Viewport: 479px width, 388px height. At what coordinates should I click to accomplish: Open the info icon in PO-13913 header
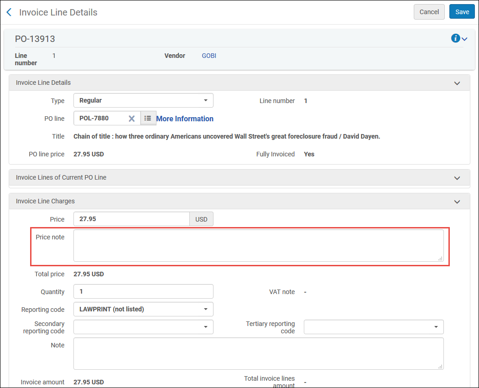[455, 38]
